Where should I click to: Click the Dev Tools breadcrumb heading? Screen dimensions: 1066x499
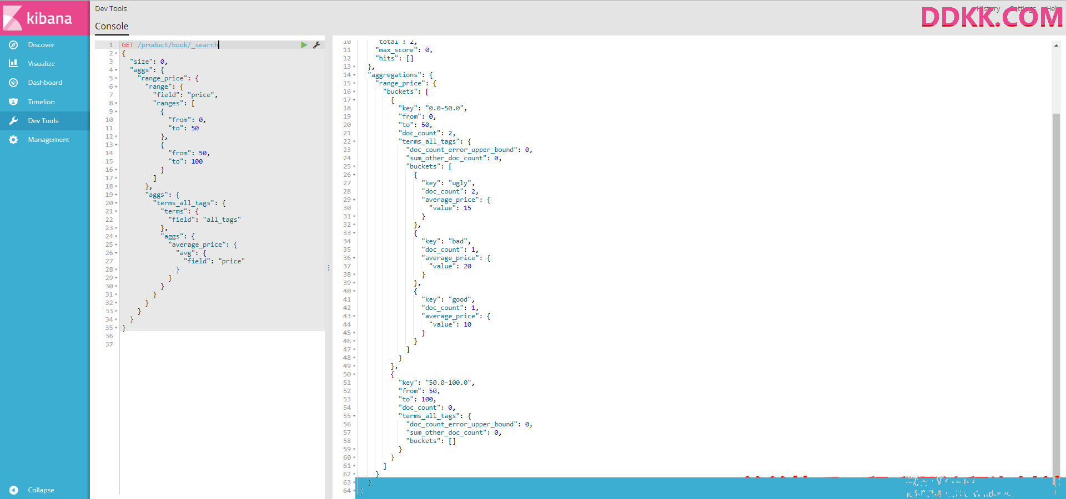tap(111, 9)
